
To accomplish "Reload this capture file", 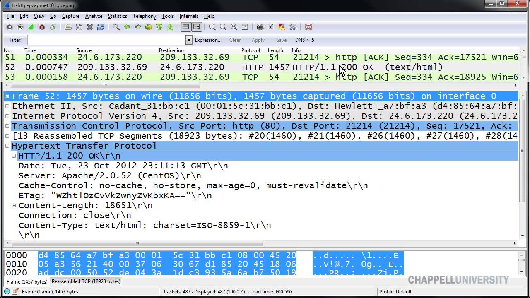I will [x=101, y=27].
